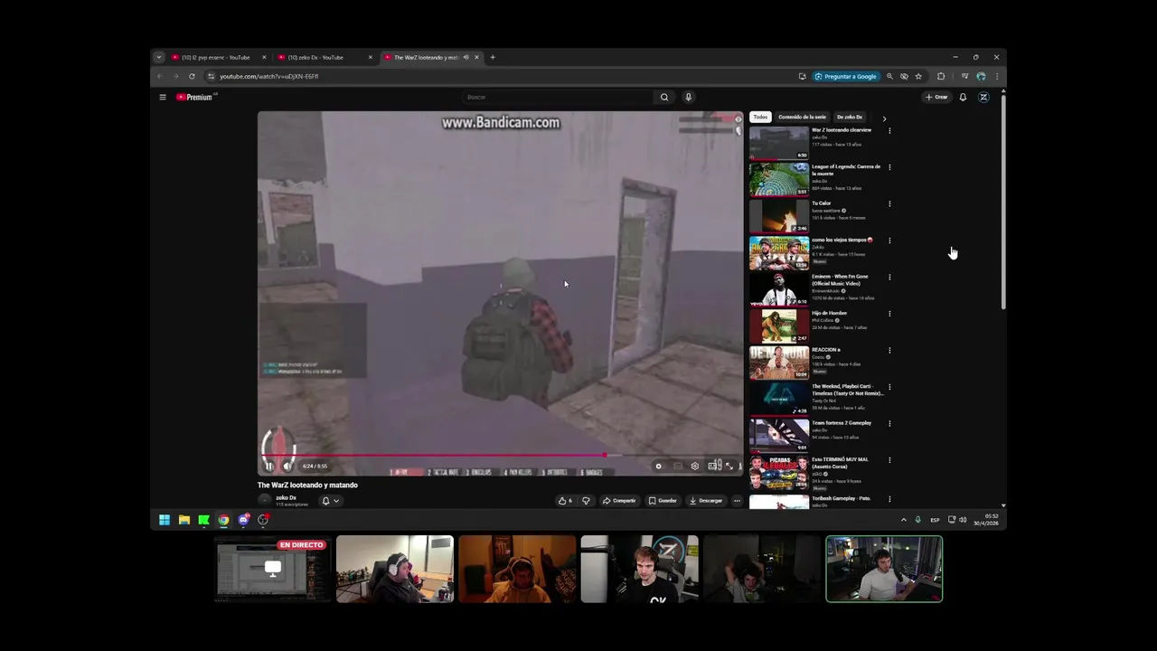This screenshot has height=651, width=1157.
Task: Open the YouTube notifications bell
Action: pos(963,97)
